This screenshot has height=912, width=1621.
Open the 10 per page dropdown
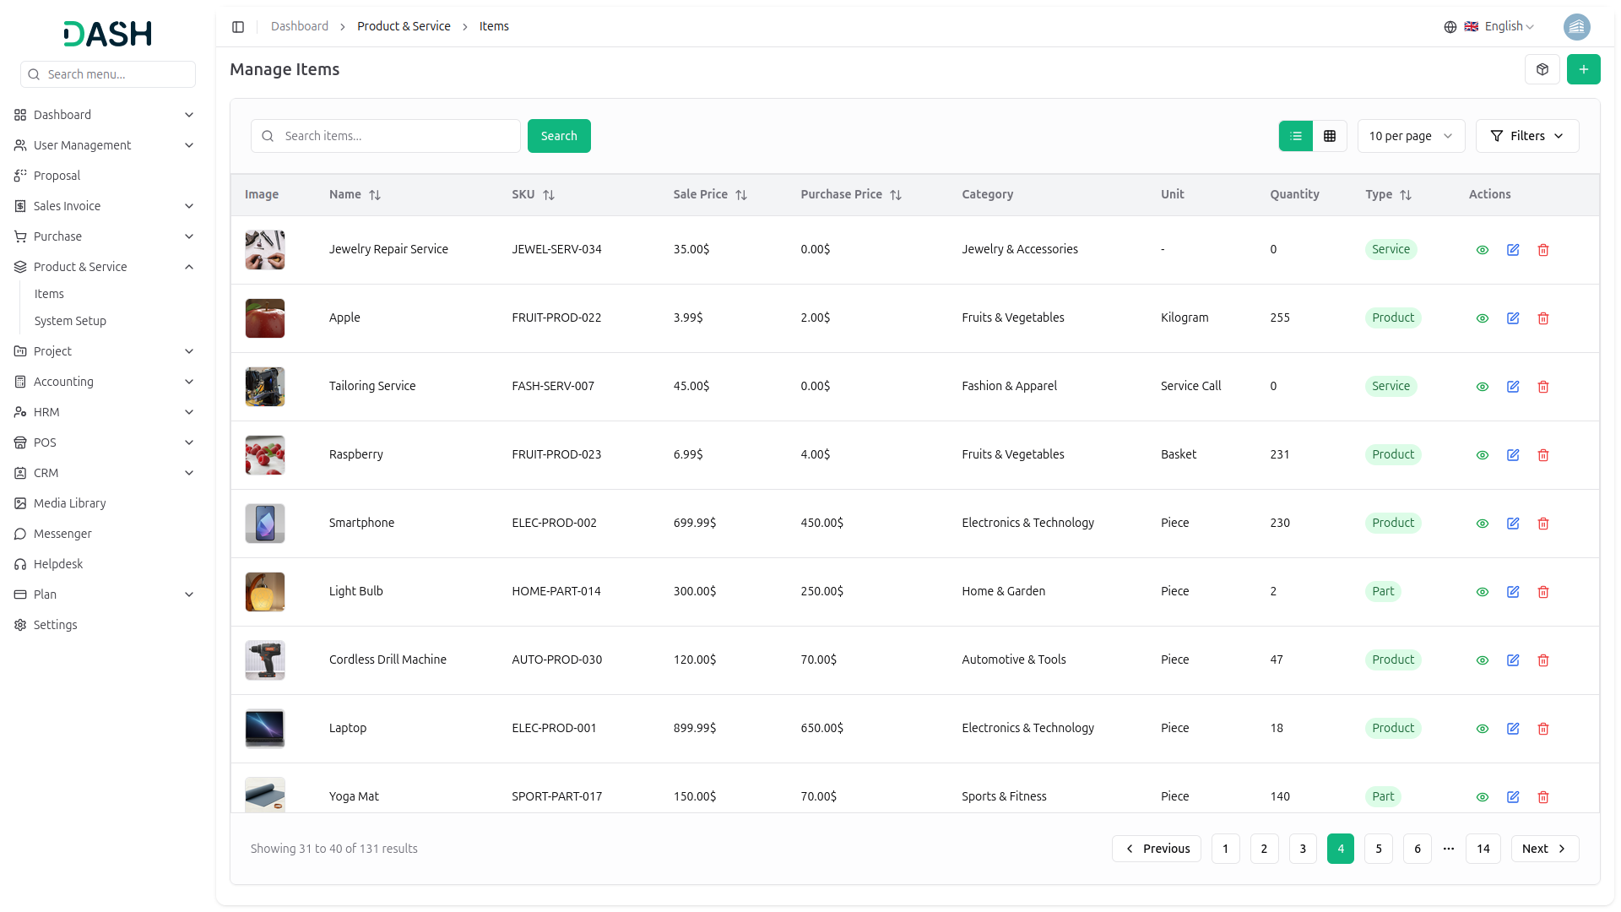(x=1411, y=136)
